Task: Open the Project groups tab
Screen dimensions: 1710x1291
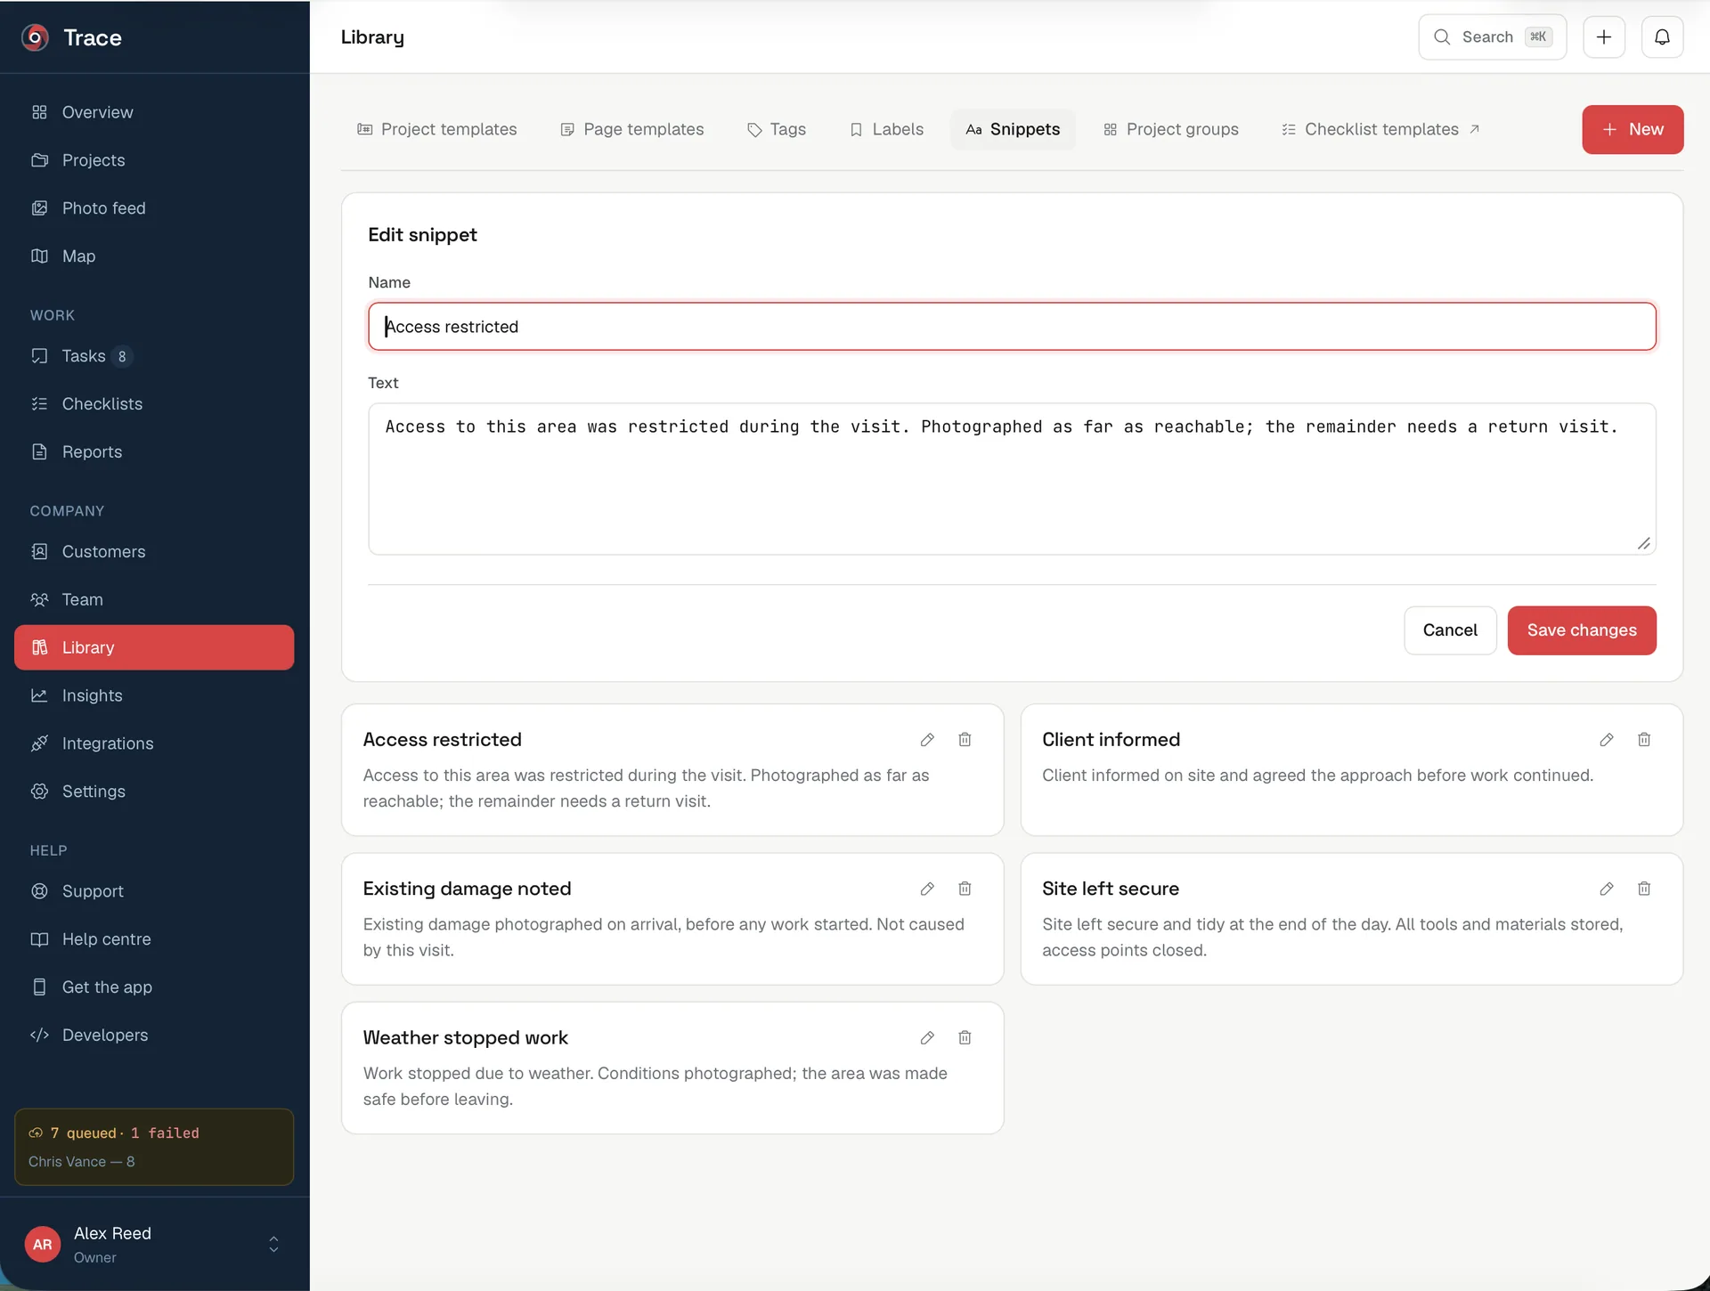Action: (x=1170, y=130)
